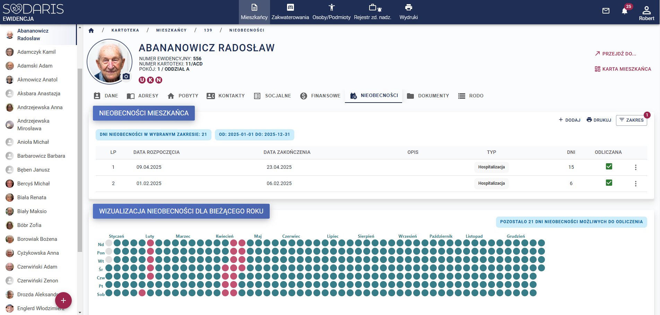Select Akmowicz Anatol in residents list
660x315 pixels.
point(37,80)
